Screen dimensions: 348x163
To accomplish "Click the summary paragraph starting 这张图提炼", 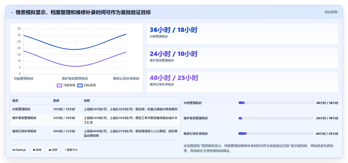I will click(x=258, y=148).
